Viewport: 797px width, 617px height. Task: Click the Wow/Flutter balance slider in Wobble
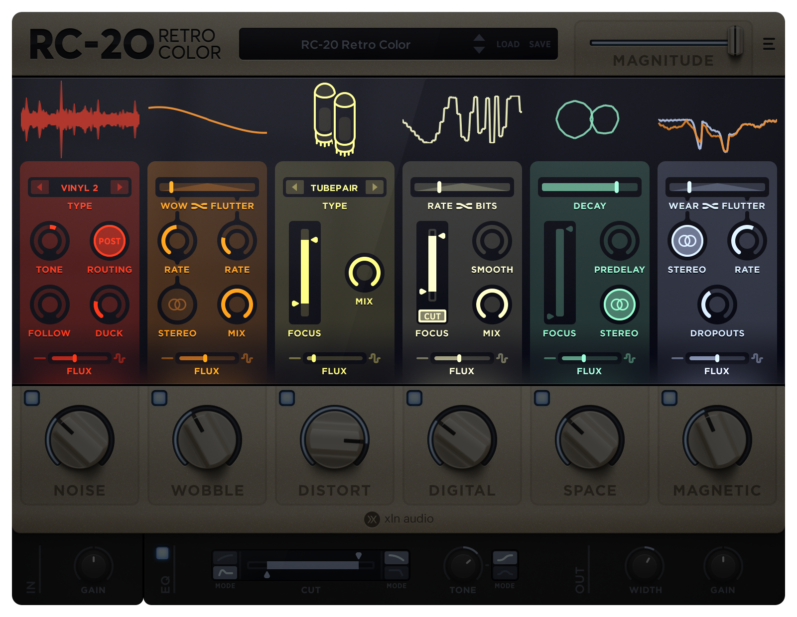tap(207, 187)
